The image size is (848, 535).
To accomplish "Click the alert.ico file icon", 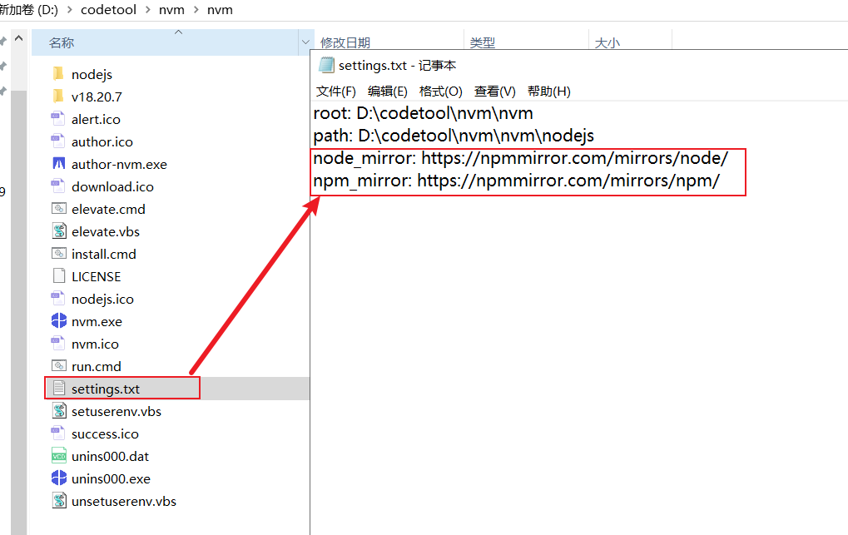I will (x=58, y=119).
